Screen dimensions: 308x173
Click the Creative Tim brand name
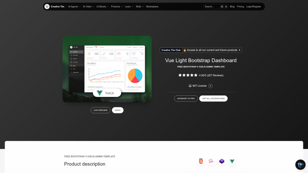pyautogui.click(x=57, y=7)
